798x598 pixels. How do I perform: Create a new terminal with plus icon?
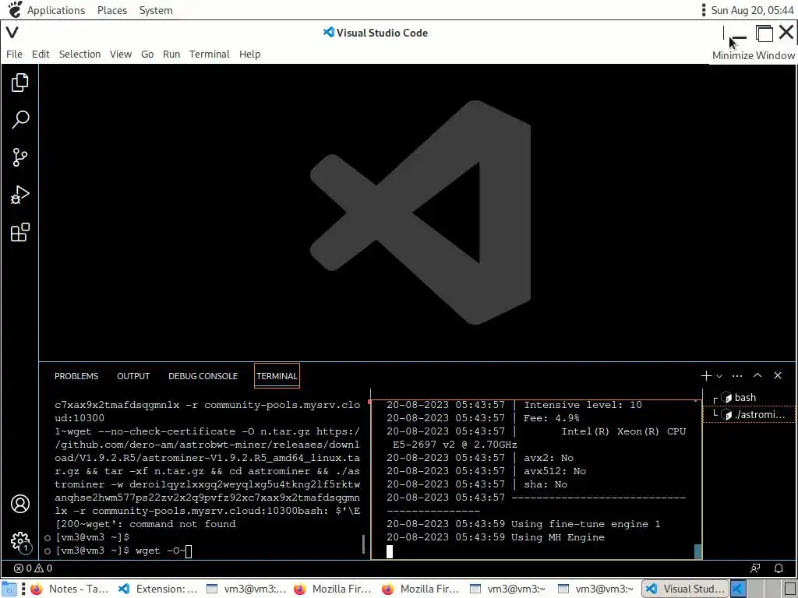pyautogui.click(x=706, y=376)
